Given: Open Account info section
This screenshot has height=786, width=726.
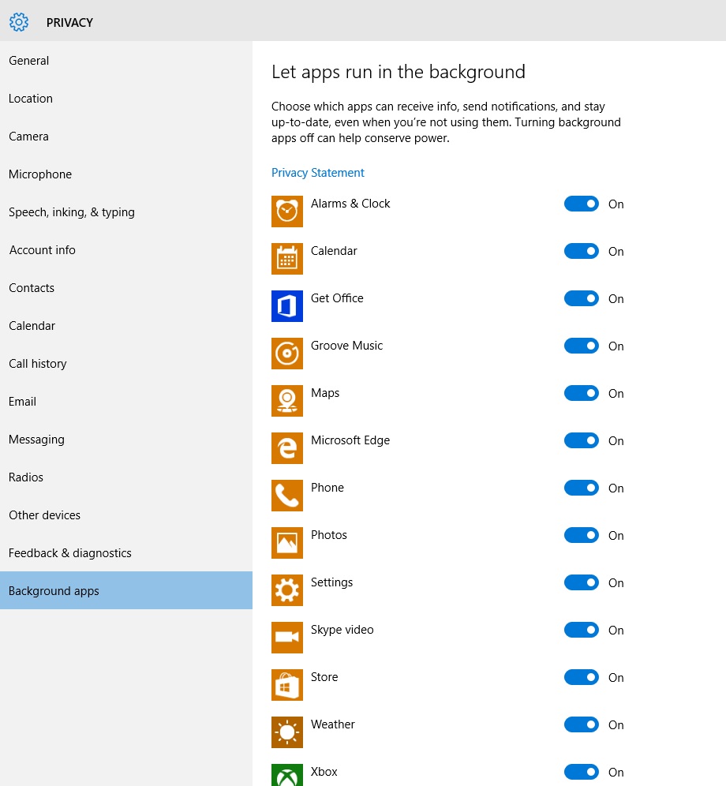Looking at the screenshot, I should point(125,250).
